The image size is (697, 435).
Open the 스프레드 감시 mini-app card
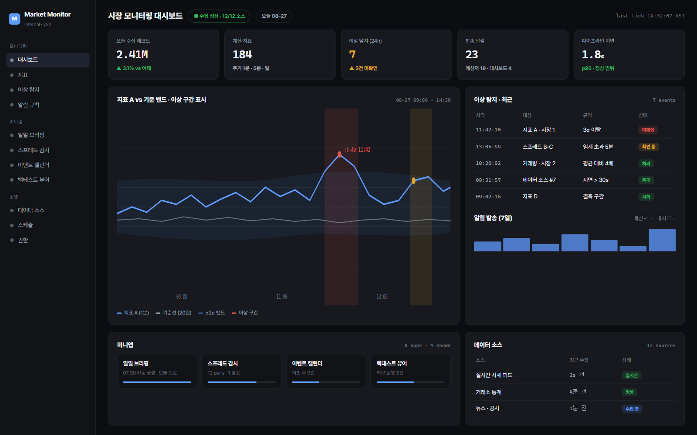[241, 371]
